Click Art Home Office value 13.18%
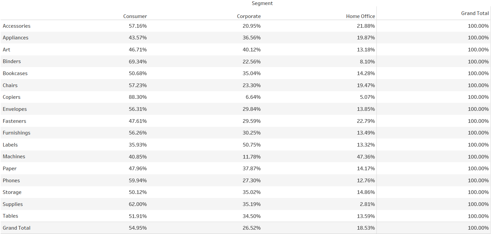The width and height of the screenshot is (492, 234). click(366, 50)
